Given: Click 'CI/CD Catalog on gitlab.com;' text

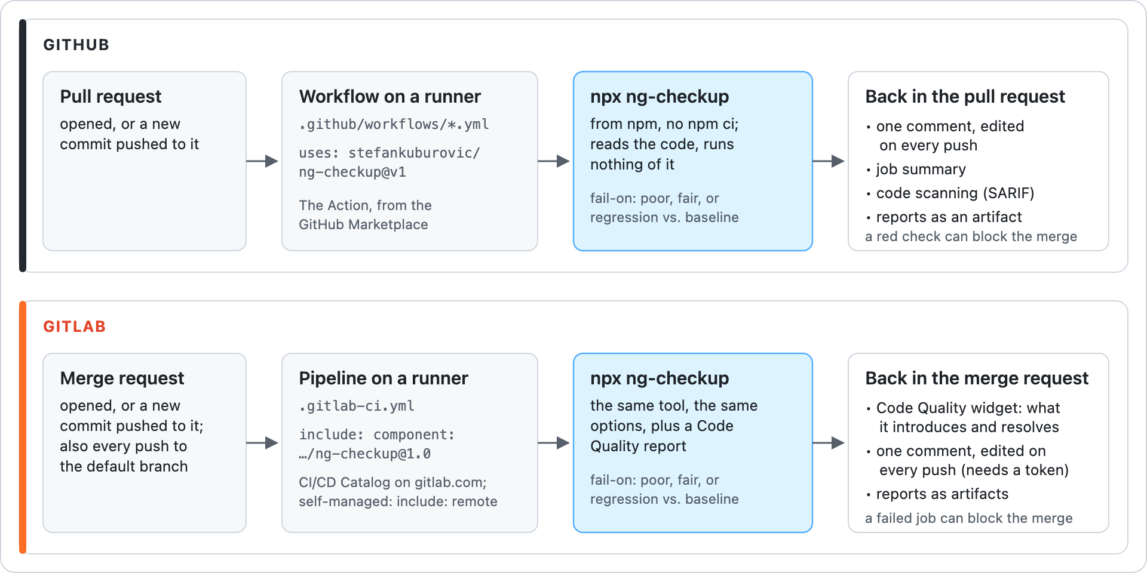Looking at the screenshot, I should (x=392, y=482).
